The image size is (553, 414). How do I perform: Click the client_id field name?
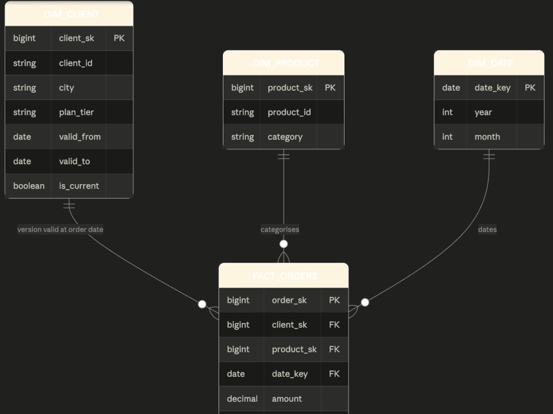tap(75, 63)
